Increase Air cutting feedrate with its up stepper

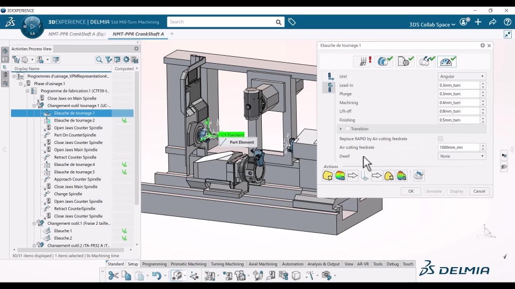(483, 146)
